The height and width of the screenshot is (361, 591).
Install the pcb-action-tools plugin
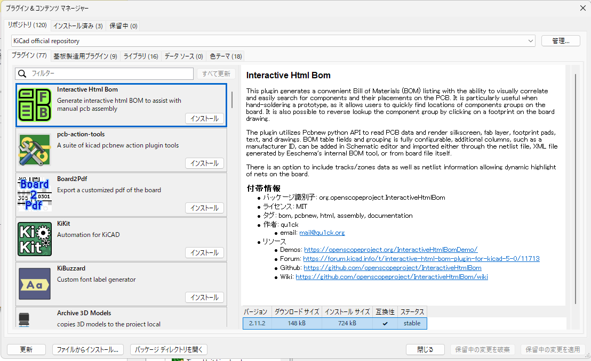click(204, 163)
